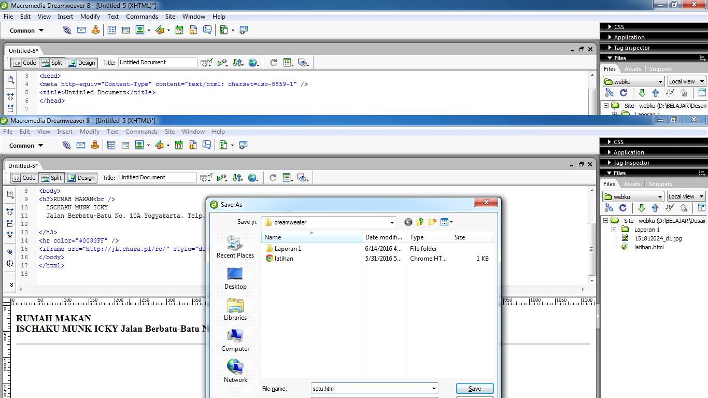Click Image icon in lower Dreamweaver Insert bar
The width and height of the screenshot is (708, 398).
click(x=139, y=146)
